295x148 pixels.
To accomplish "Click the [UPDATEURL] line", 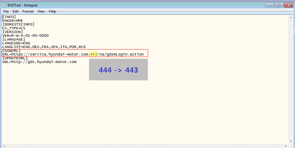I will [x=15, y=58].
